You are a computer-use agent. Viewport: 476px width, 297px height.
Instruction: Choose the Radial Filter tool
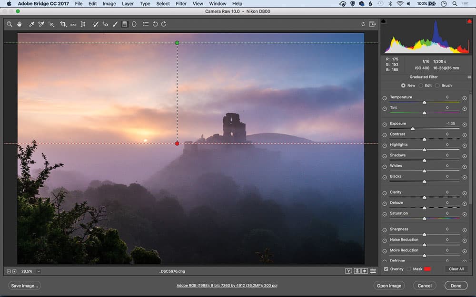coord(134,24)
